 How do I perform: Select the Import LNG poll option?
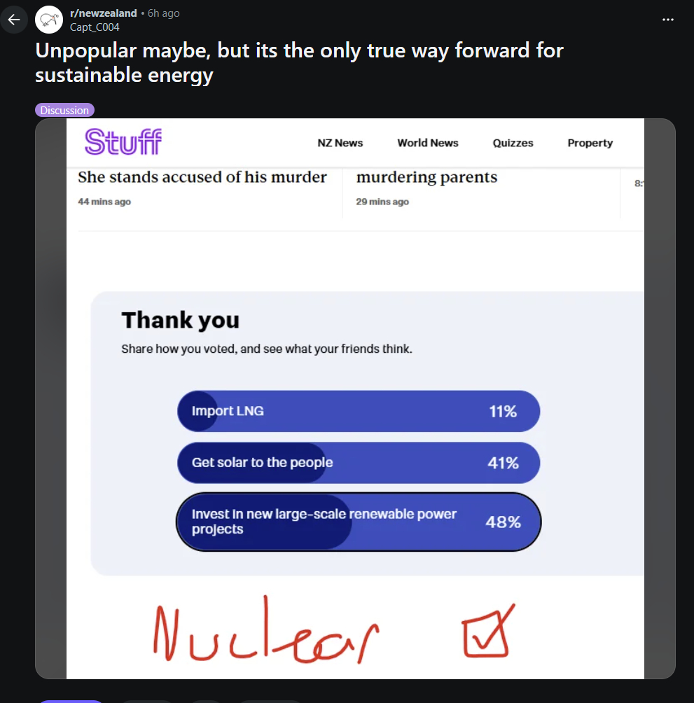click(358, 411)
